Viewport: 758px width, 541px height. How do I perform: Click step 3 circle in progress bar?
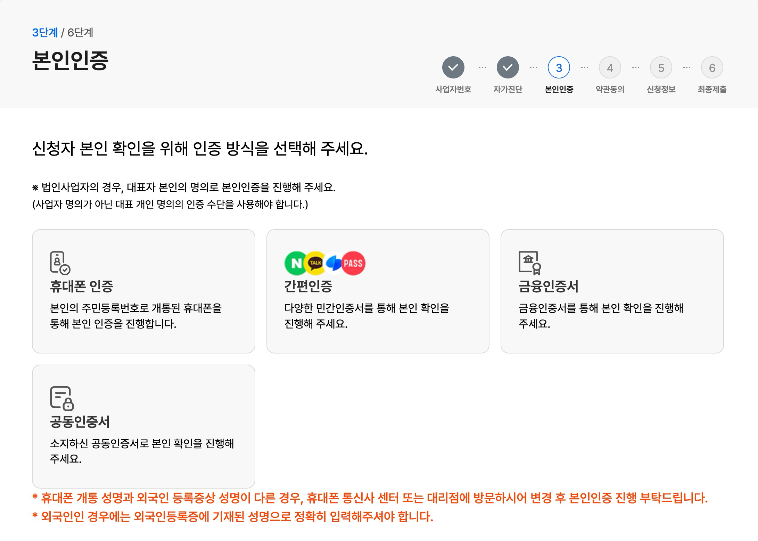click(x=559, y=67)
